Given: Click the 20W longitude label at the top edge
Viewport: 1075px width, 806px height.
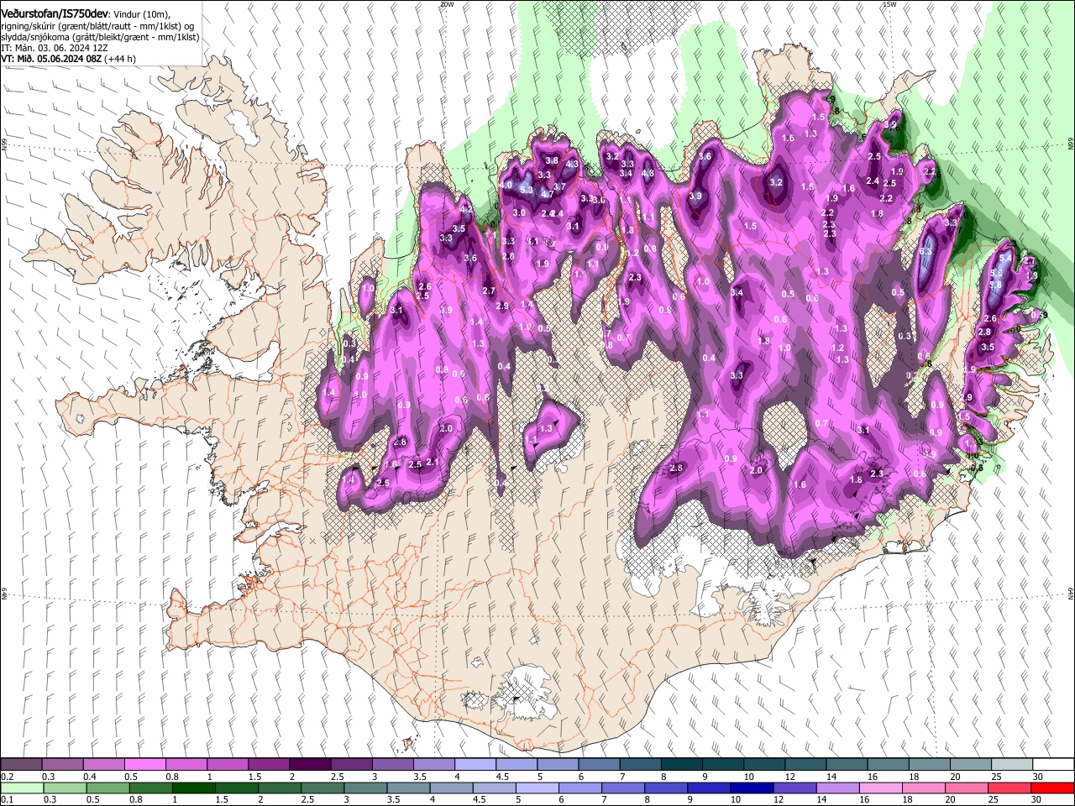Looking at the screenshot, I should [x=447, y=4].
